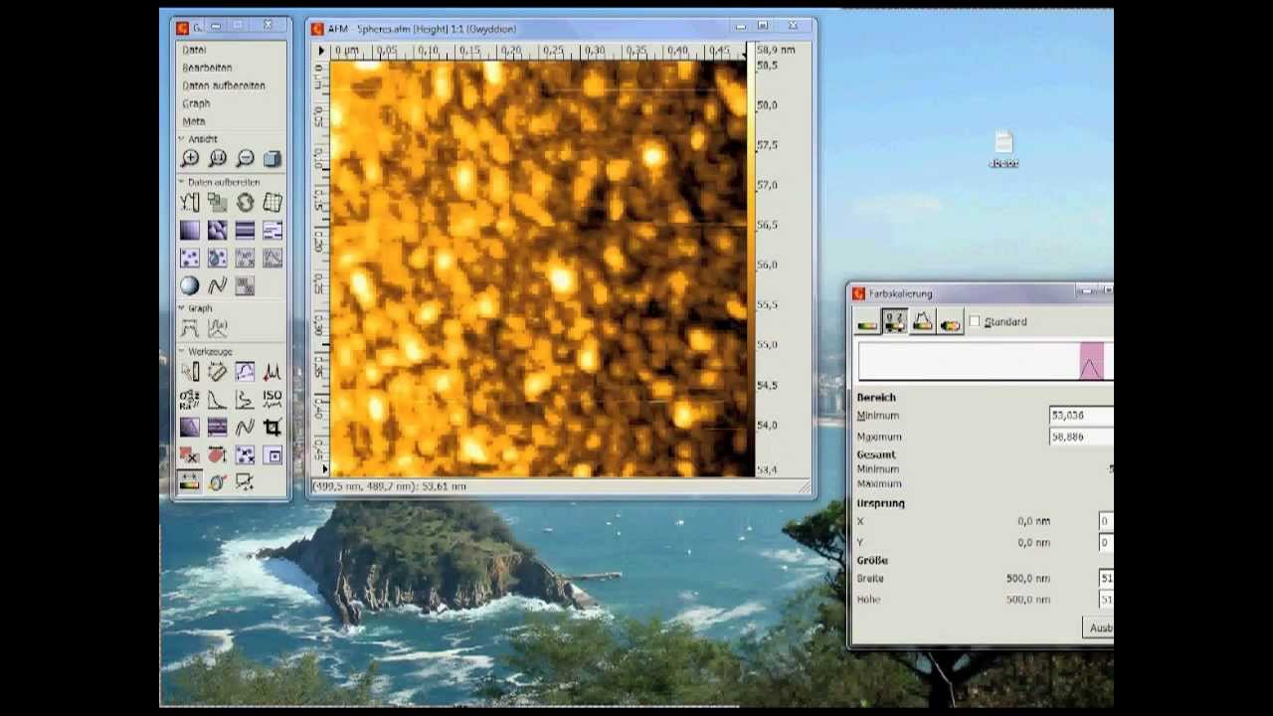Viewport: 1273px width, 716px height.
Task: Click the remove scars dashed-lines icon
Action: pos(273,230)
